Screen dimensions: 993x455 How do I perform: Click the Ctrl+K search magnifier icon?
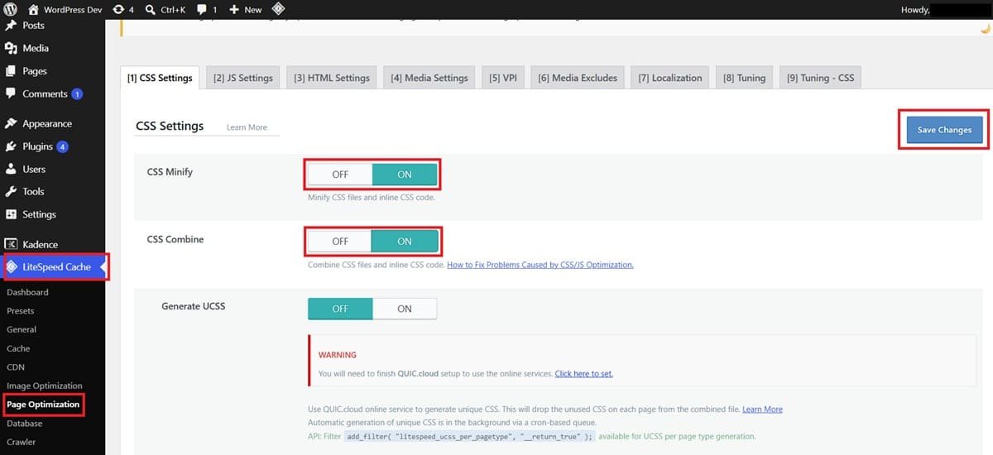point(151,9)
